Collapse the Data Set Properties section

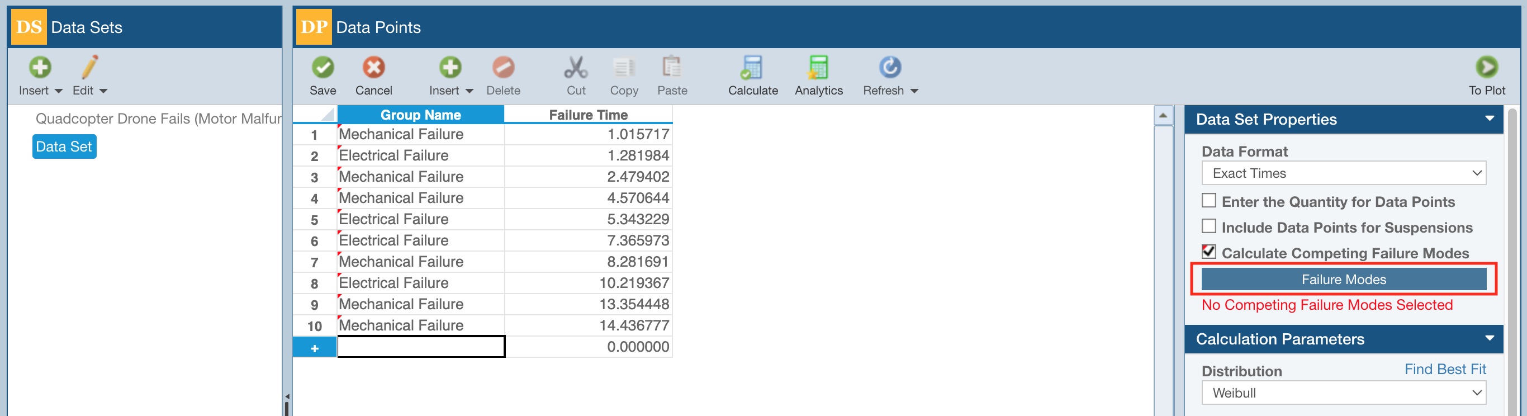pyautogui.click(x=1489, y=119)
